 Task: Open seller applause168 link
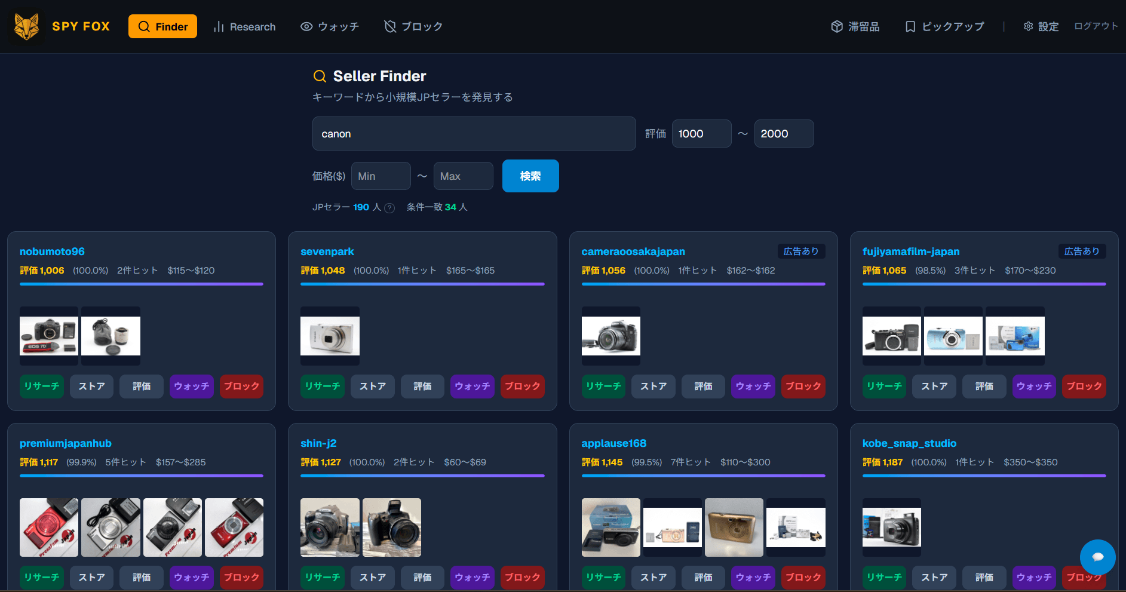614,443
